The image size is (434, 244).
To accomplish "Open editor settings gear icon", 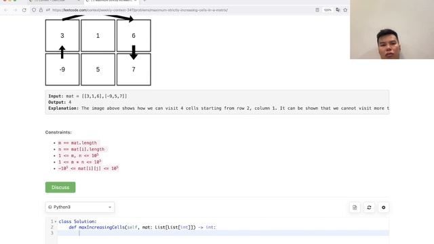I will pos(384,207).
